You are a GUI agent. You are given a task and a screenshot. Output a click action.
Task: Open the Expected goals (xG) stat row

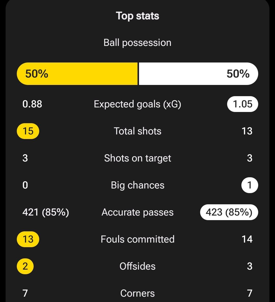[x=137, y=104]
